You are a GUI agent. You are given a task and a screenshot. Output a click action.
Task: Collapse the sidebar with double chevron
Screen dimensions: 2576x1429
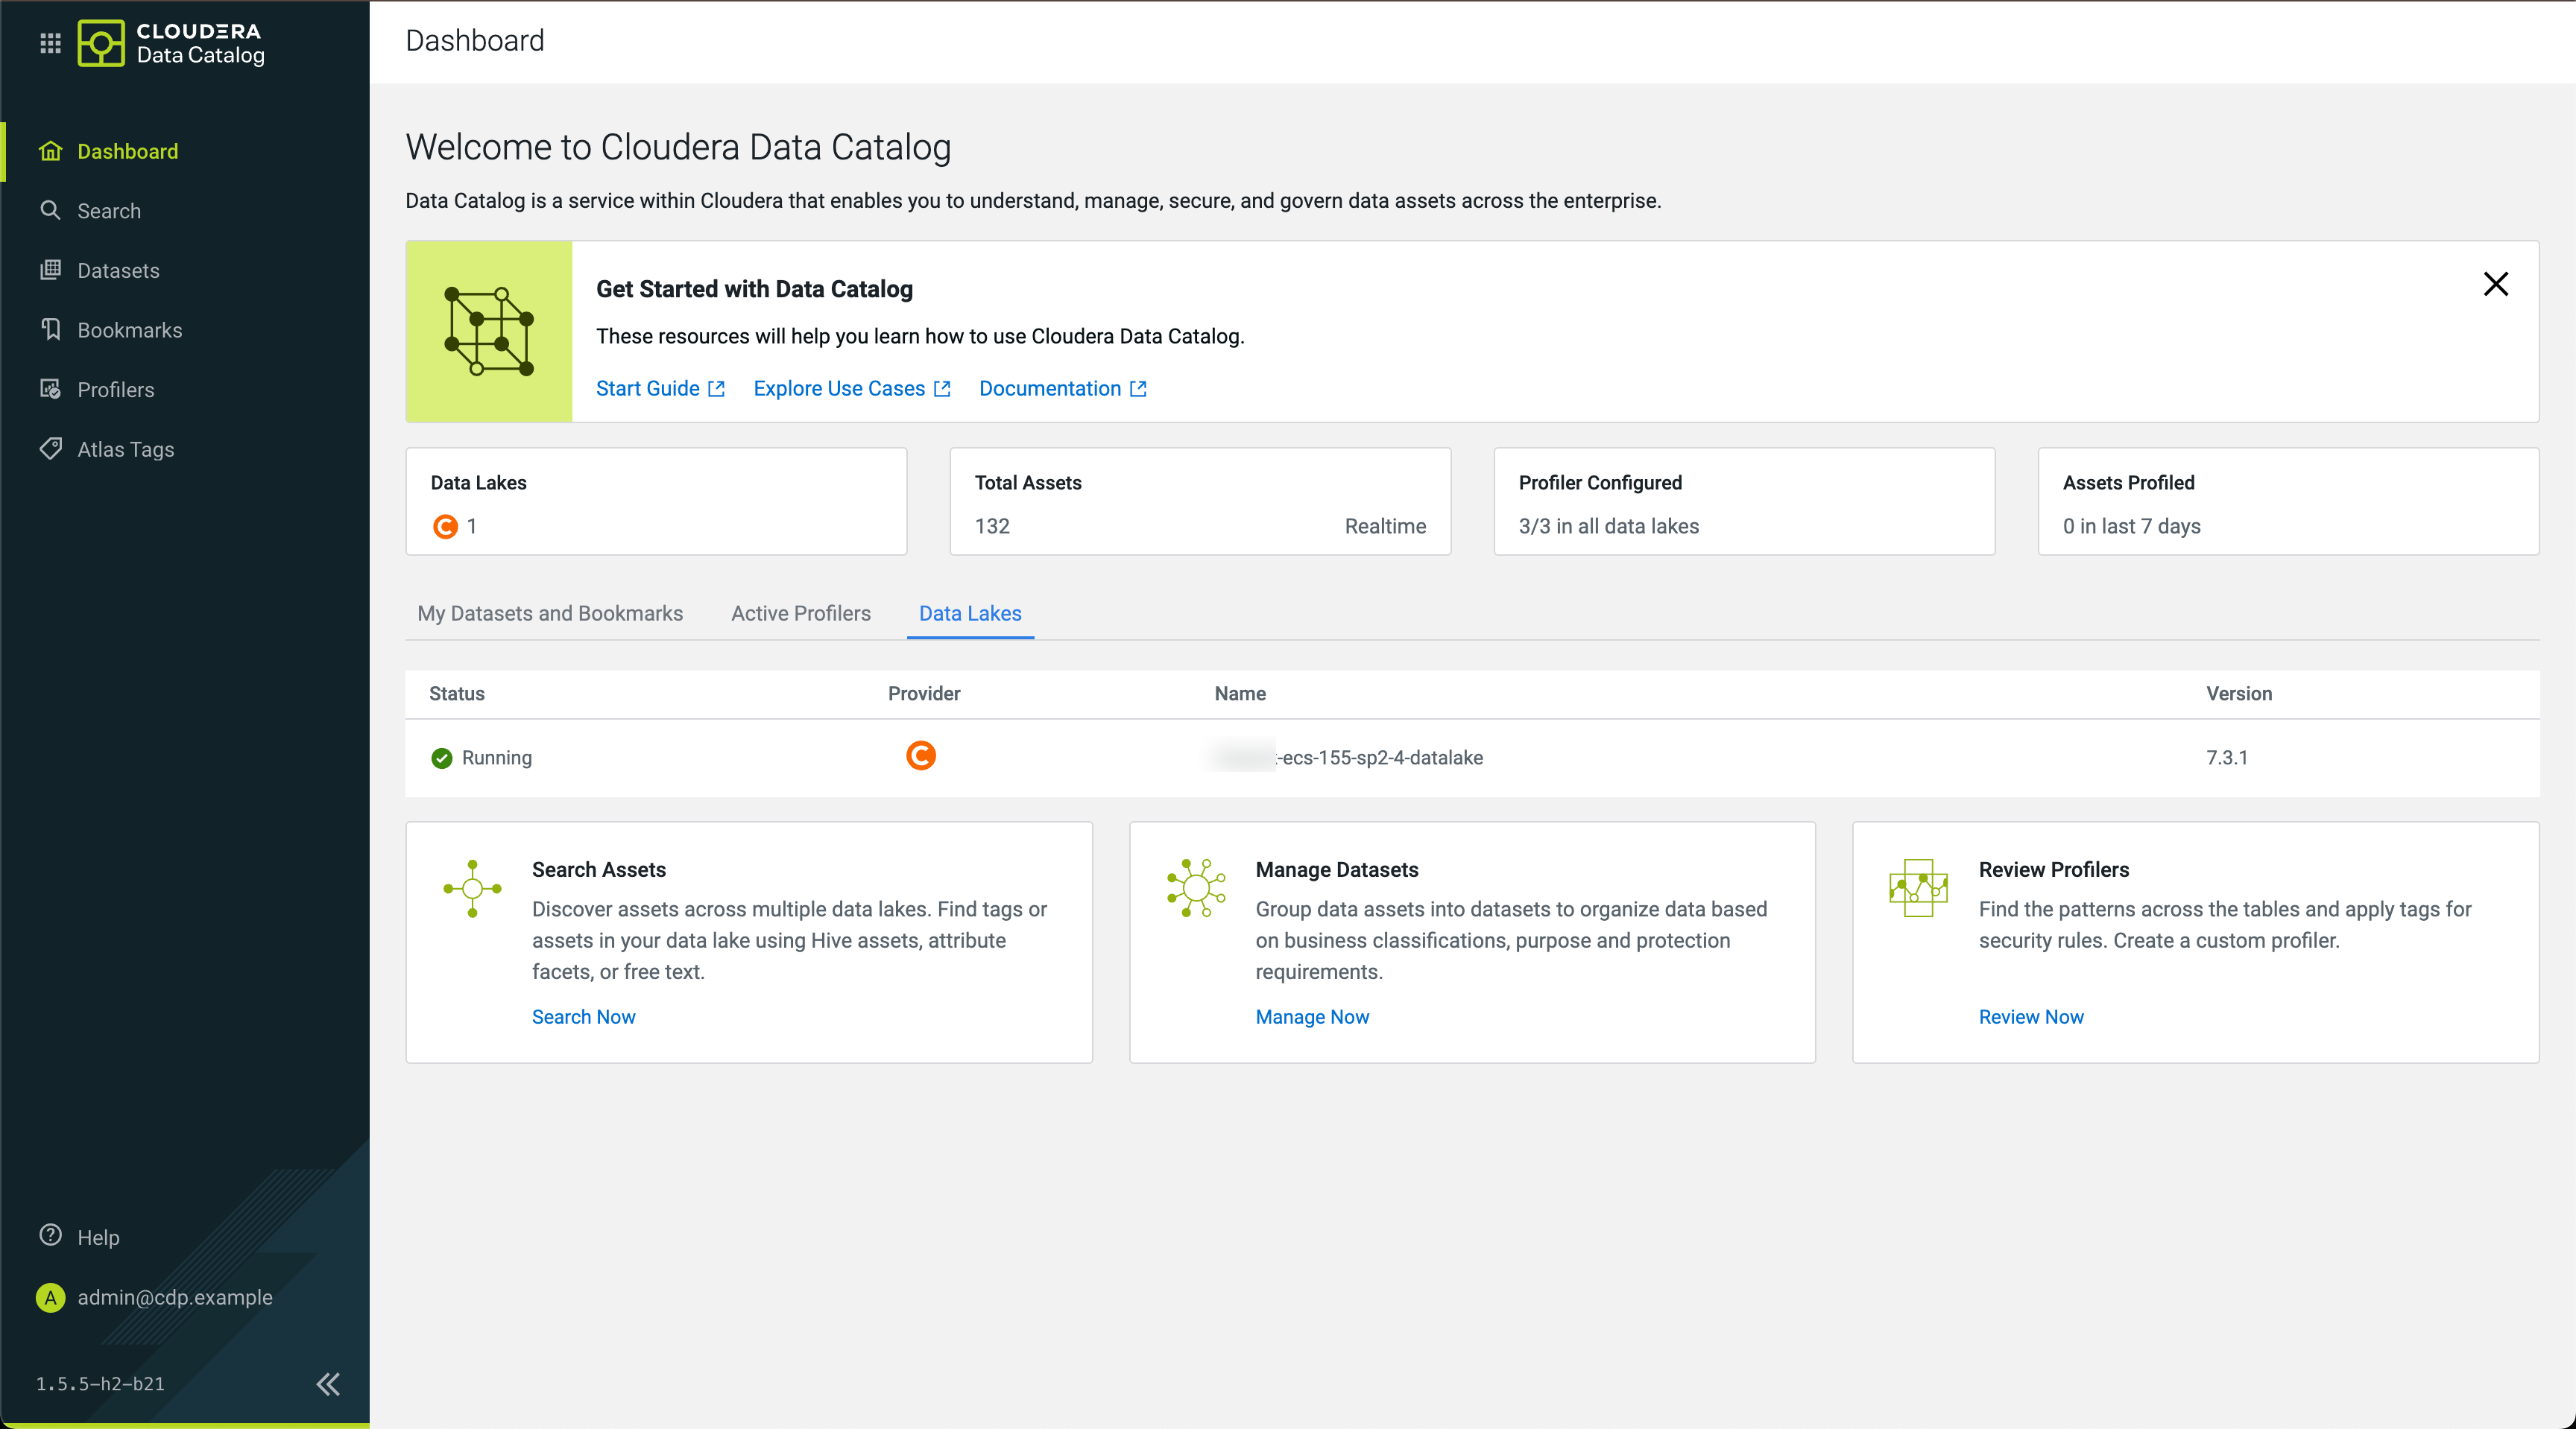[328, 1384]
